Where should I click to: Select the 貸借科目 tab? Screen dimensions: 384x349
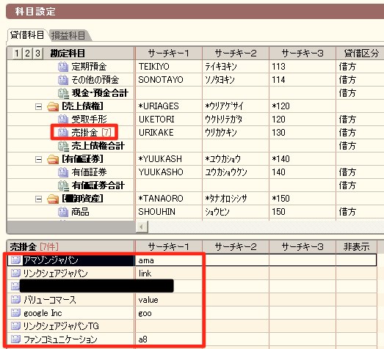point(27,35)
